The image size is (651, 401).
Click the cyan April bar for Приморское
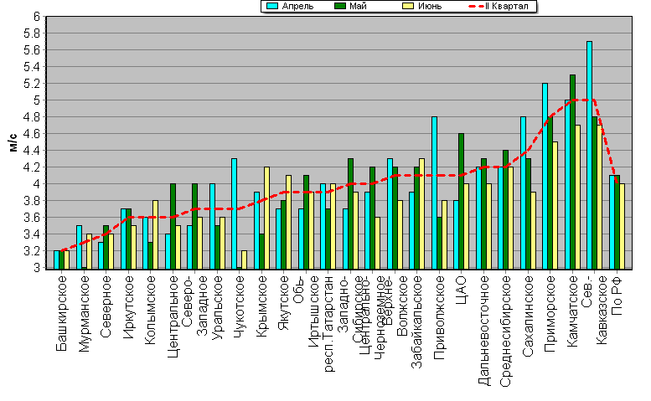[x=545, y=176]
